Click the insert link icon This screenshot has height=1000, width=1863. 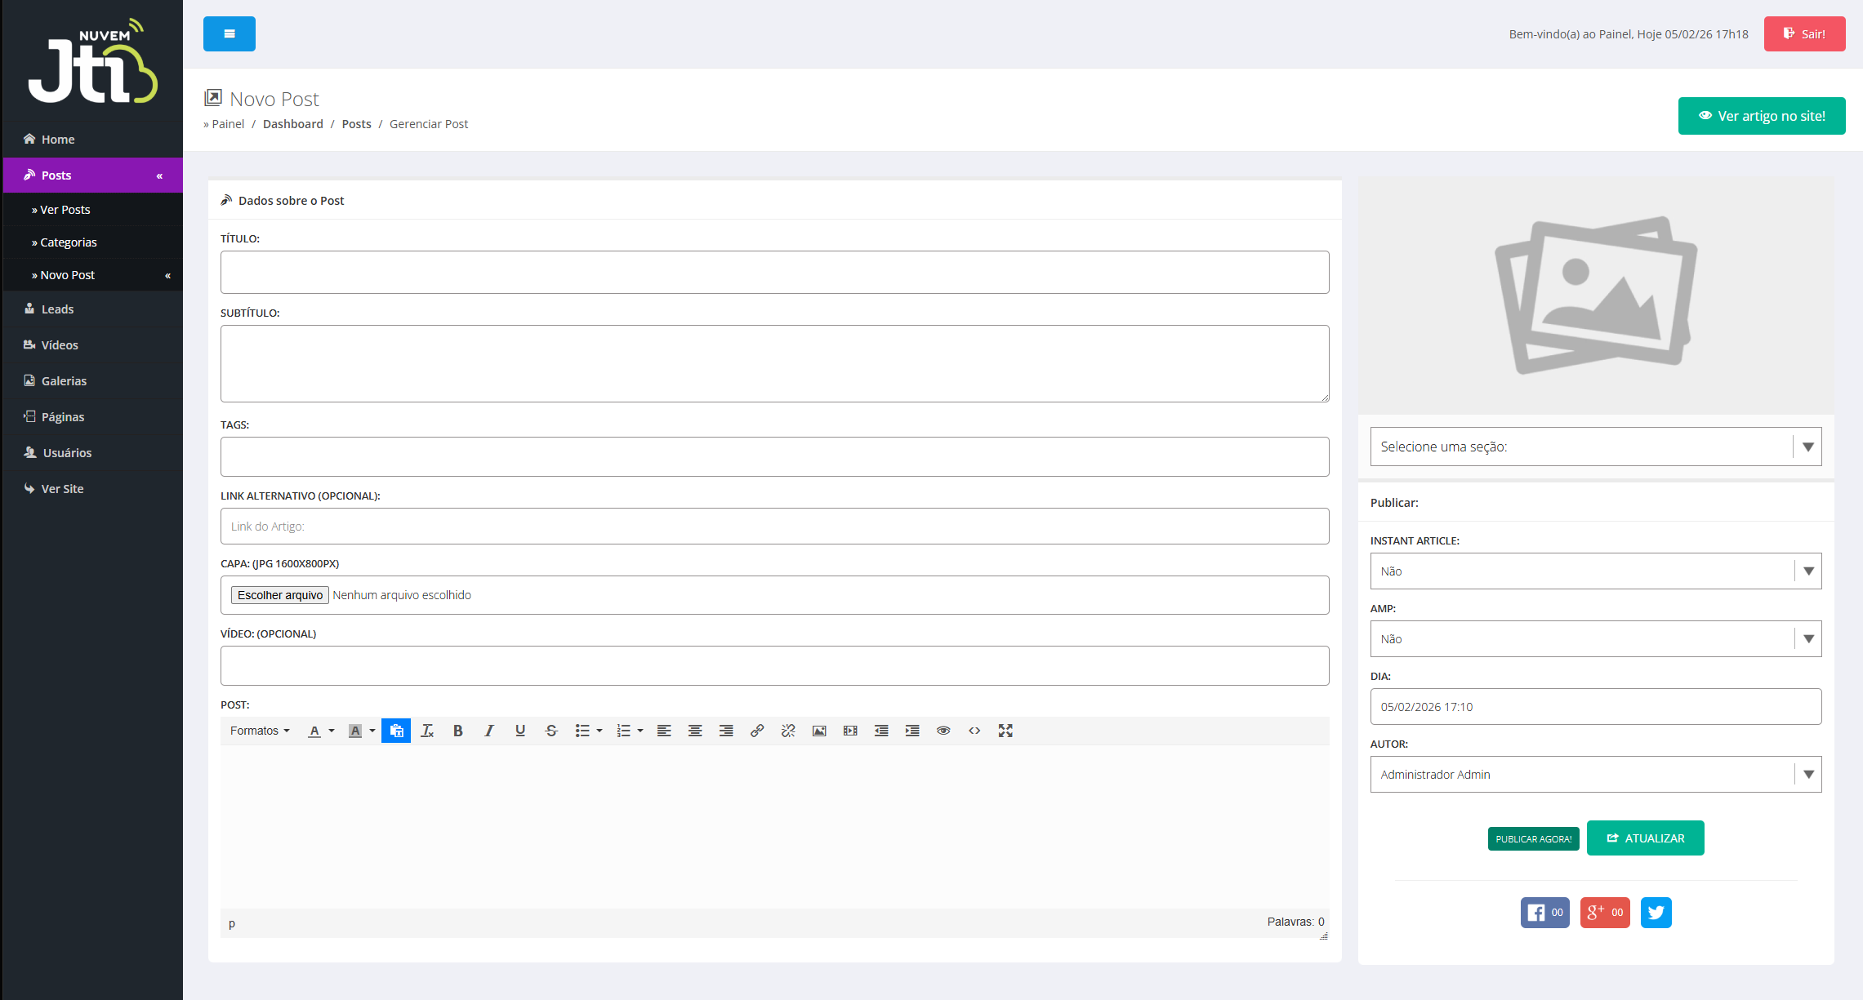click(757, 731)
